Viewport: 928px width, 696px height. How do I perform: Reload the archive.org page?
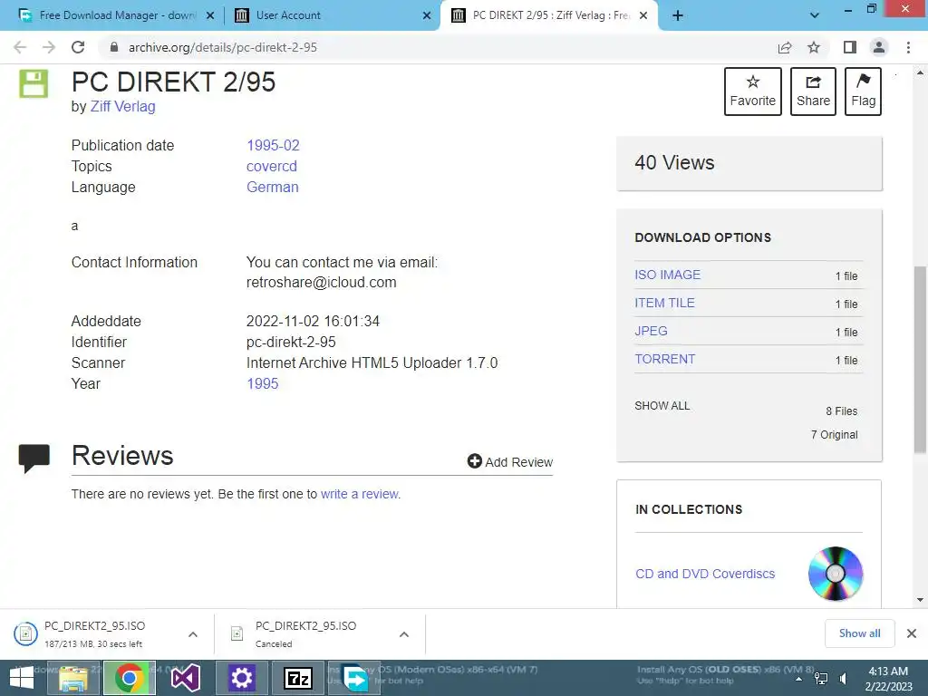(x=78, y=47)
